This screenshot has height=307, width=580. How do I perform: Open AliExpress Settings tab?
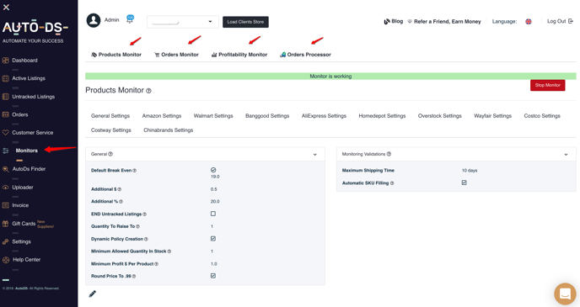tap(324, 116)
